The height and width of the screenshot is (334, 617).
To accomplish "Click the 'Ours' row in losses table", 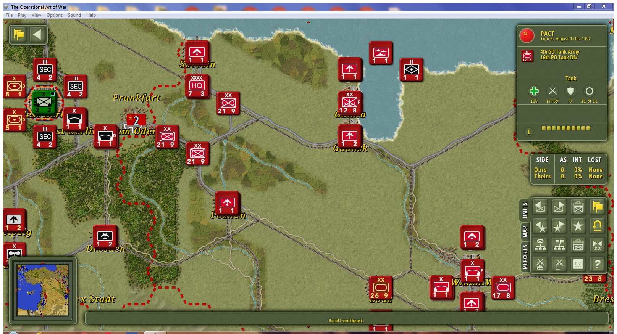I will (569, 170).
